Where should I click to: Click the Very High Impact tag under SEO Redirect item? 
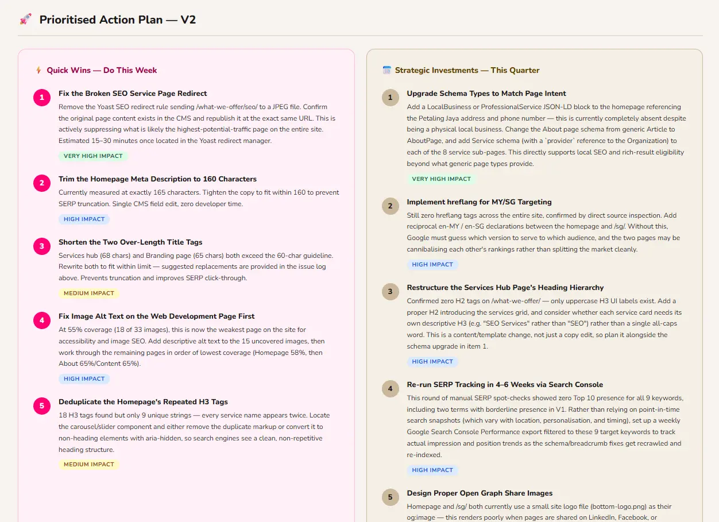(93, 156)
